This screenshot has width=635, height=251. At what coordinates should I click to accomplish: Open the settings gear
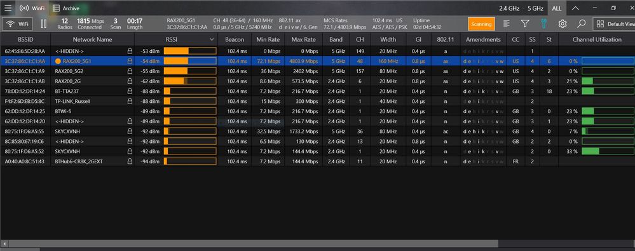click(563, 24)
